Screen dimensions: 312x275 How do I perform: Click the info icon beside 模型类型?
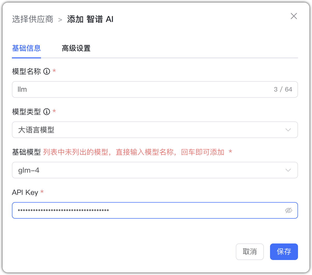47,112
